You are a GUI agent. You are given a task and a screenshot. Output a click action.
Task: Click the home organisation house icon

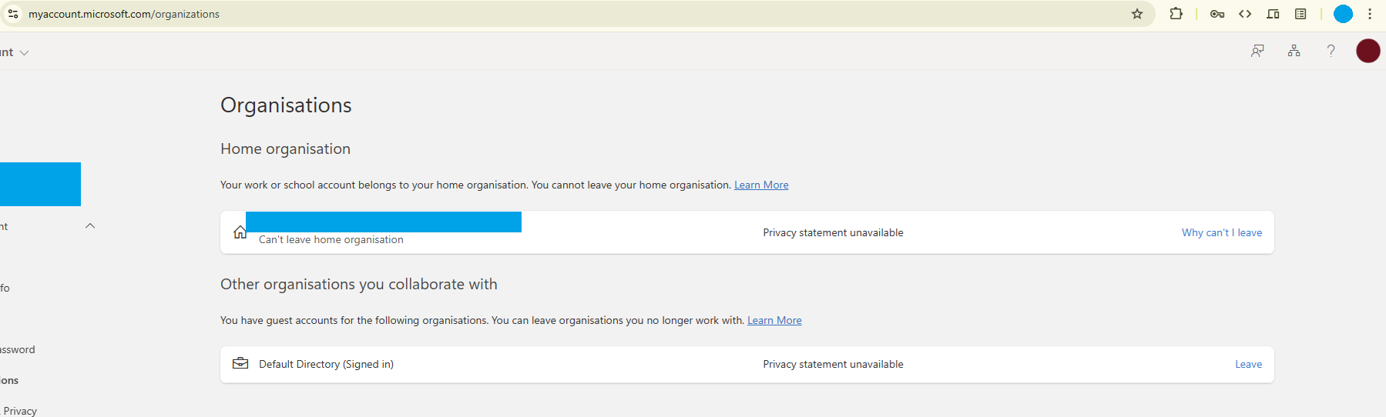[x=240, y=232]
